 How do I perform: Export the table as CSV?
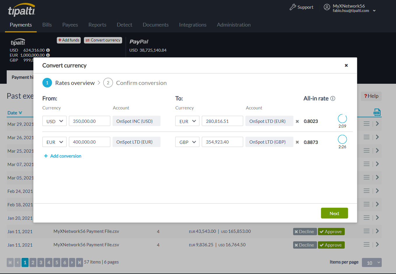377,112
